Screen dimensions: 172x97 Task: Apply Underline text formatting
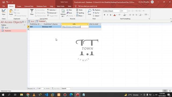click(x=110, y=15)
